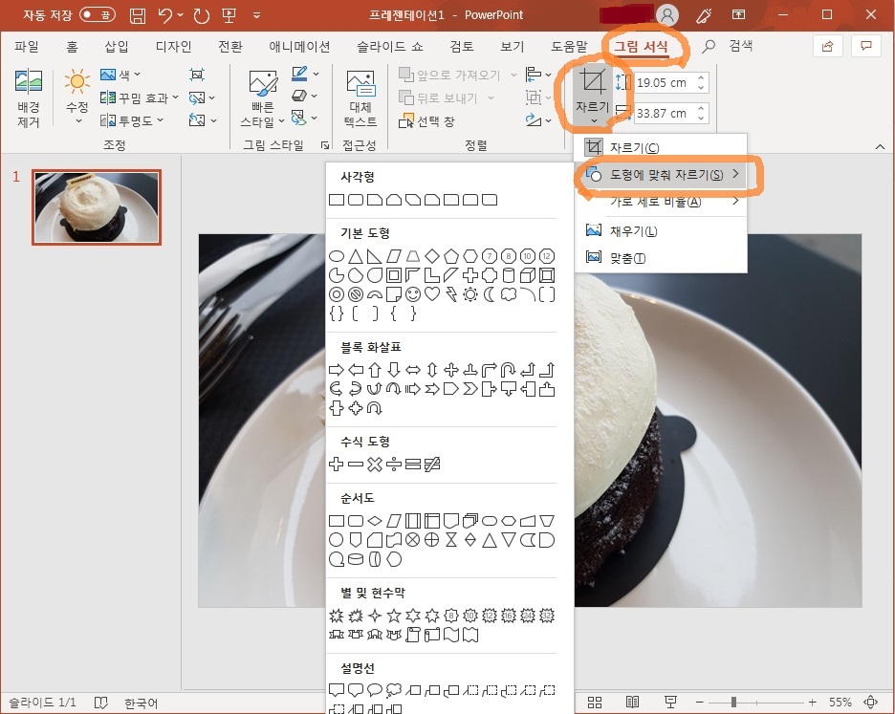Select the regular pentagon basic shape

tap(451, 256)
